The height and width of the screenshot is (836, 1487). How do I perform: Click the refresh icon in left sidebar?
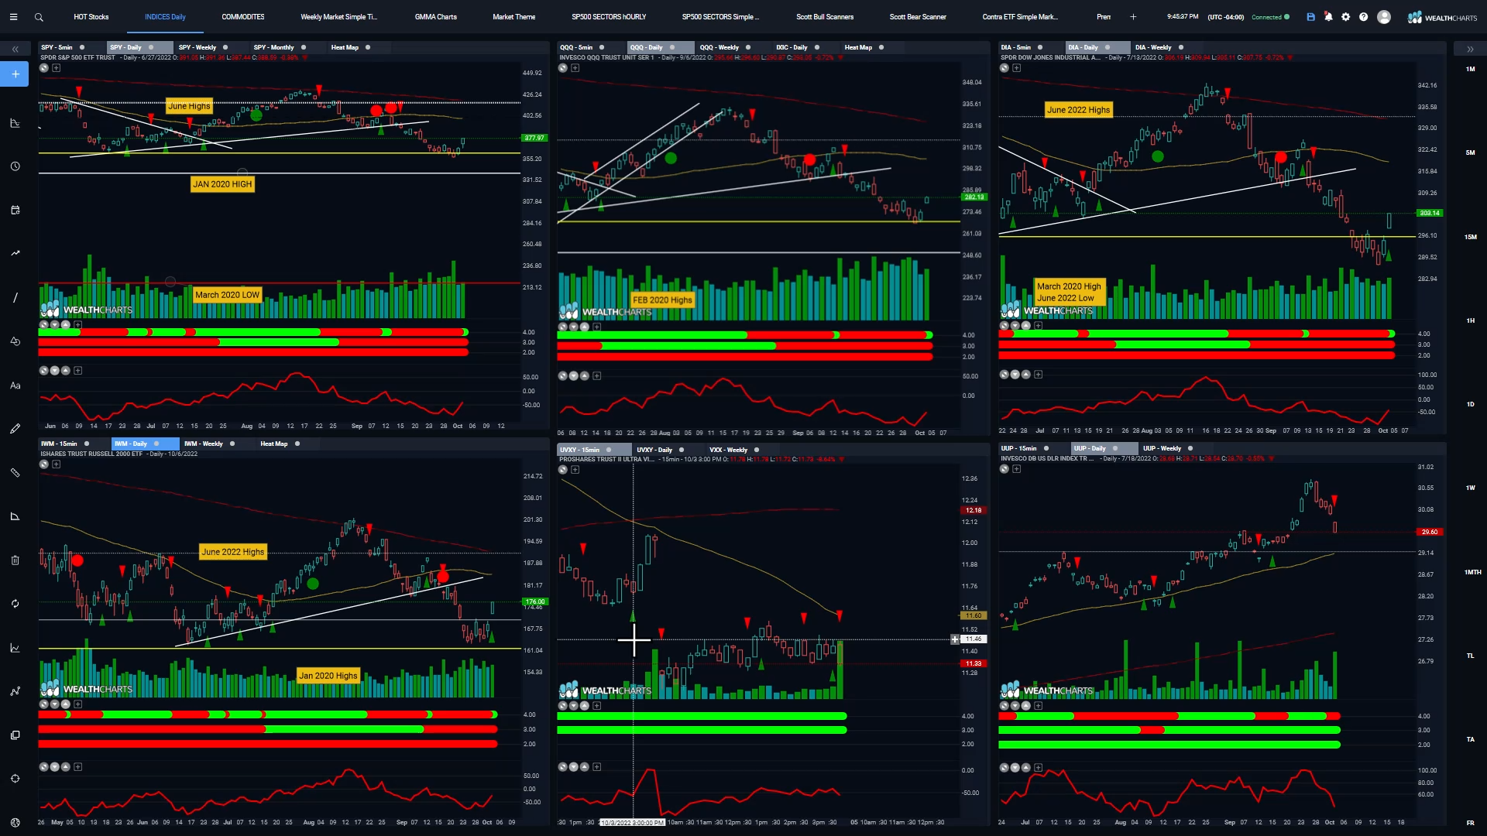click(15, 604)
